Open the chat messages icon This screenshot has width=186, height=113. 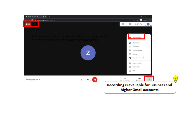click(x=130, y=24)
